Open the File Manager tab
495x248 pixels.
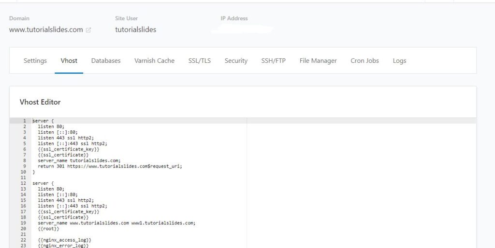click(318, 60)
